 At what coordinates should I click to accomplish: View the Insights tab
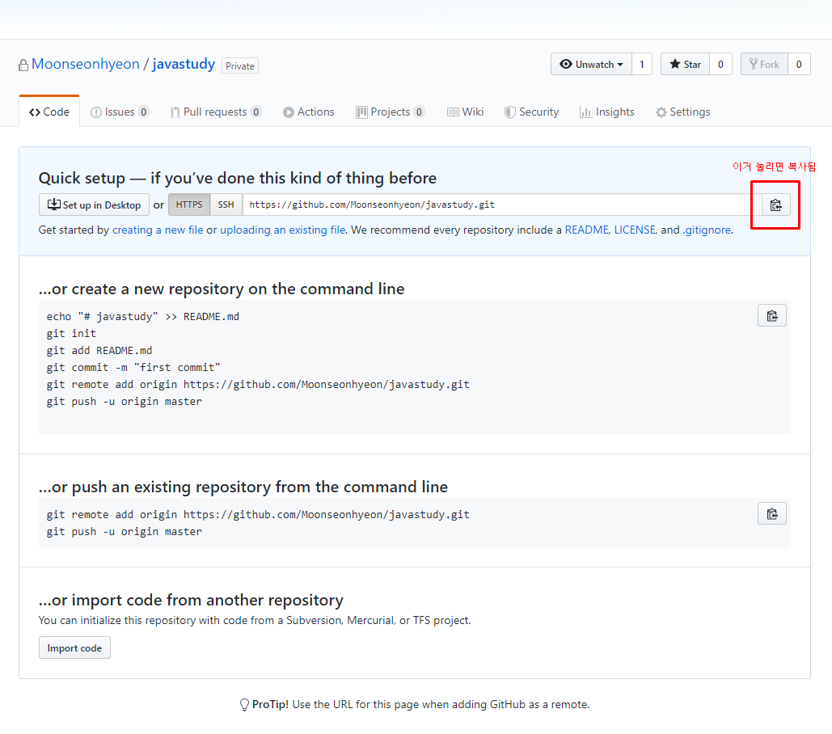point(607,112)
